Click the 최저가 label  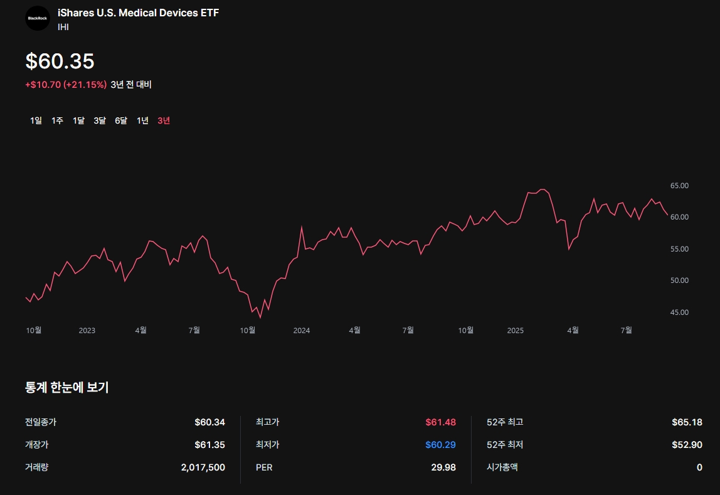(268, 444)
